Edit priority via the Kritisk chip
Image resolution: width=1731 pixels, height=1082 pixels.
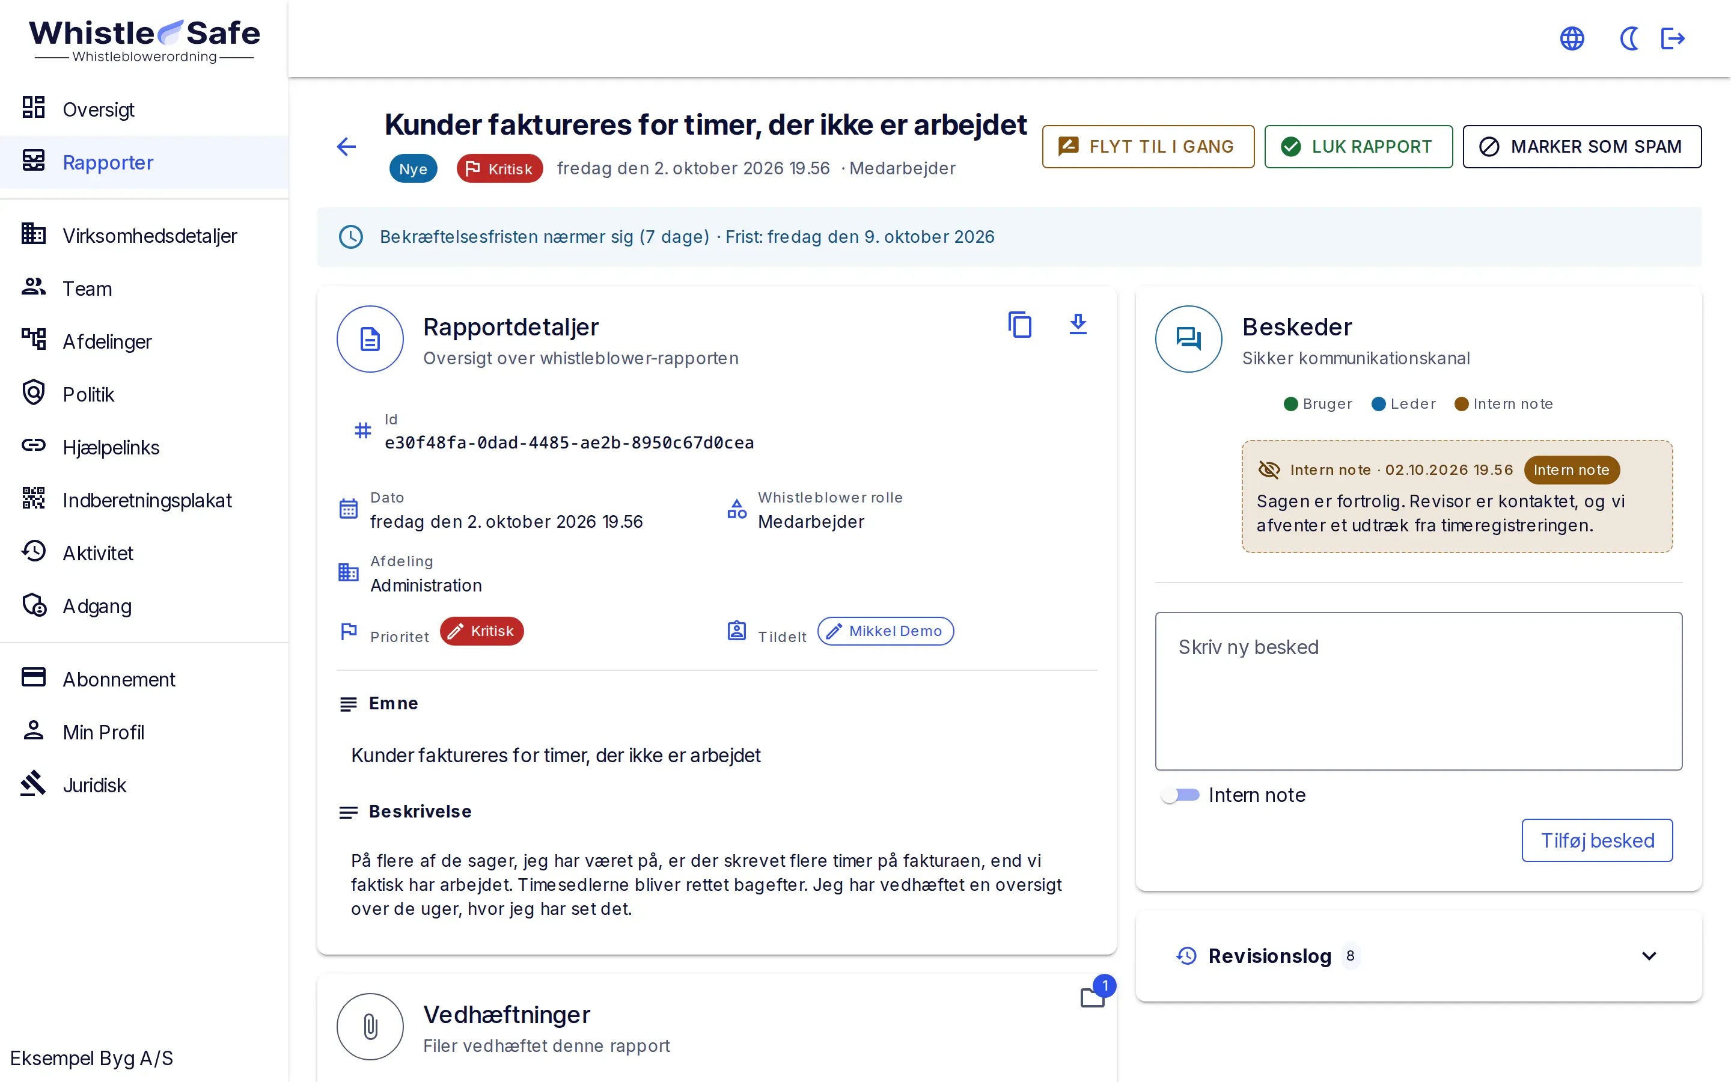(x=481, y=631)
